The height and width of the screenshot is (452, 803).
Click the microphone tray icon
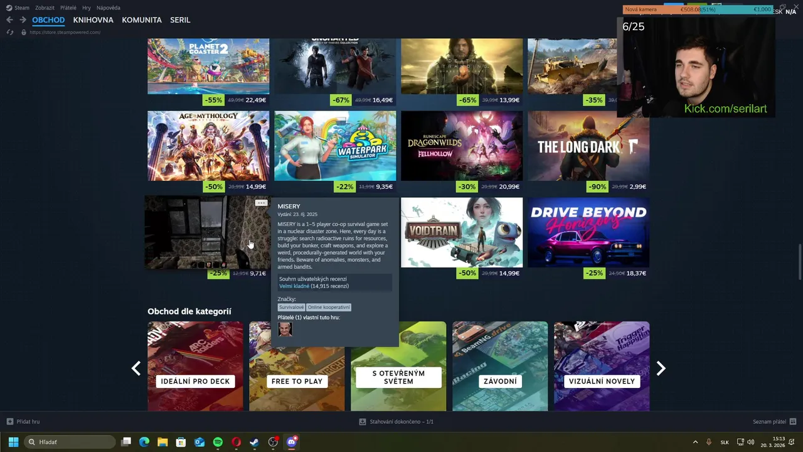pos(709,442)
